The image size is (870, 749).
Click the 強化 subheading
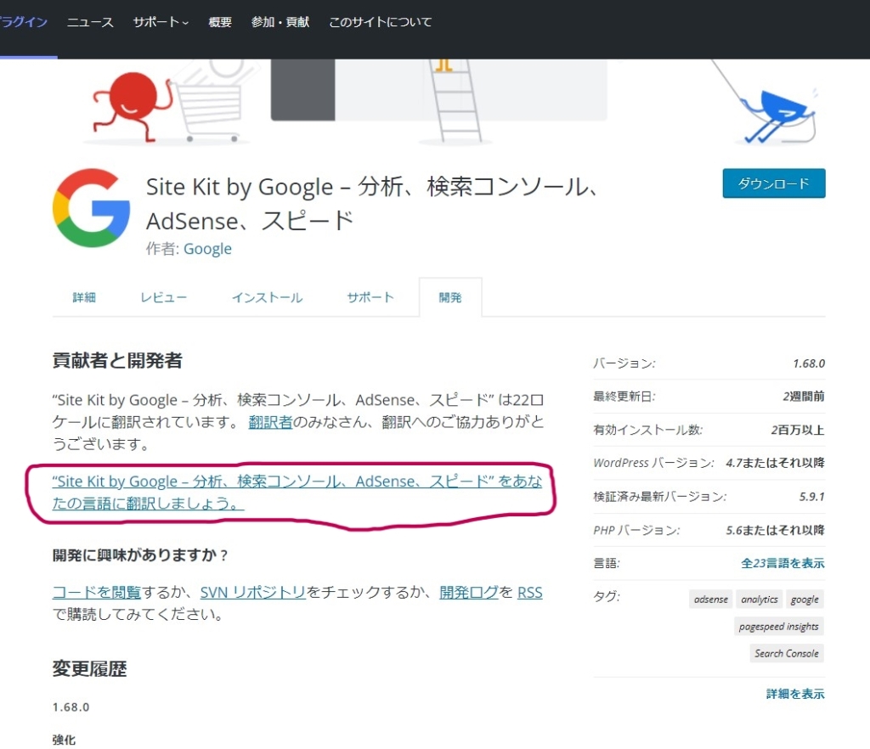[x=64, y=740]
